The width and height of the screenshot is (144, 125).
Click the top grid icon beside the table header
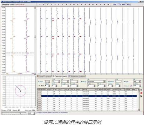[141, 90]
